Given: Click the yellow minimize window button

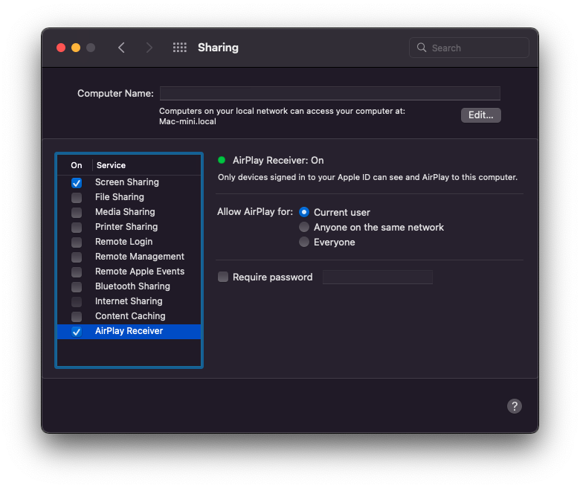Looking at the screenshot, I should [x=76, y=48].
